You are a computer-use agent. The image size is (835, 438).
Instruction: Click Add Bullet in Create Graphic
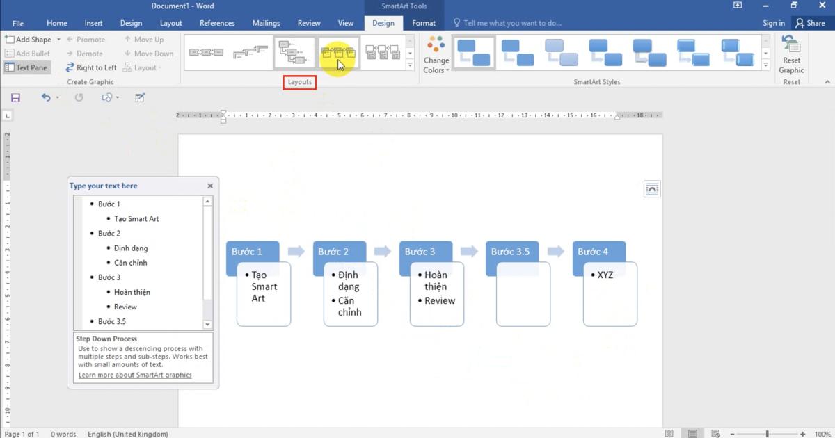(28, 54)
